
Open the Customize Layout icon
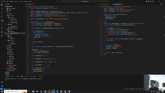tap(153, 1)
